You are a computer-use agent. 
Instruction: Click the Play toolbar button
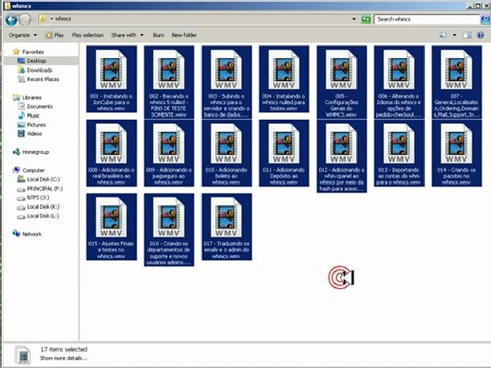(x=55, y=35)
